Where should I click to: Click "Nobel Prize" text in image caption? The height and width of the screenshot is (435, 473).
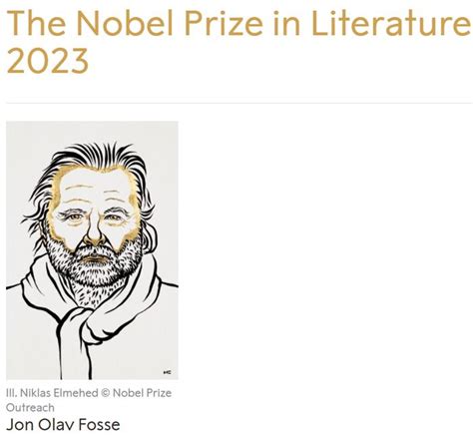[143, 393]
